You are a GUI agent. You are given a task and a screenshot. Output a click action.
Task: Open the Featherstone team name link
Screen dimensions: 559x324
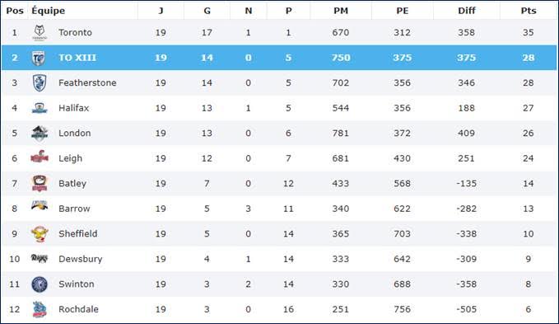[87, 82]
